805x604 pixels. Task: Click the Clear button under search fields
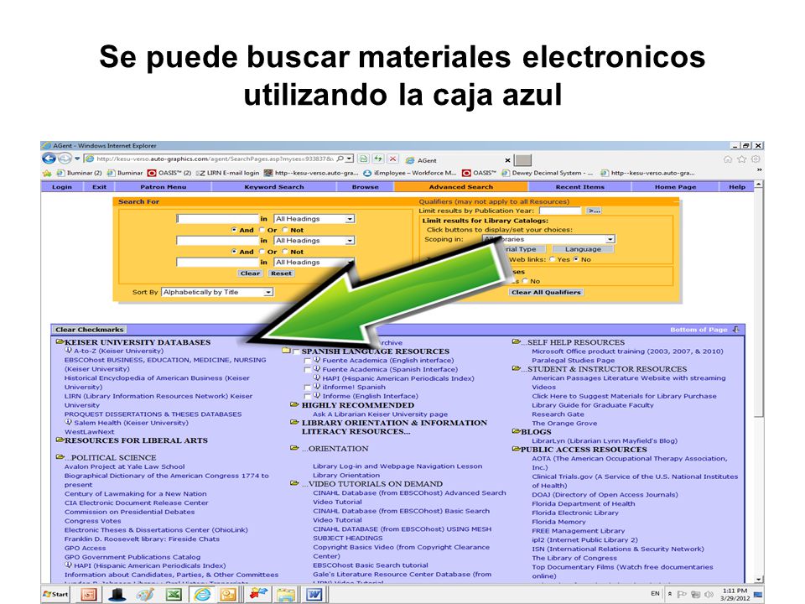pyautogui.click(x=250, y=273)
